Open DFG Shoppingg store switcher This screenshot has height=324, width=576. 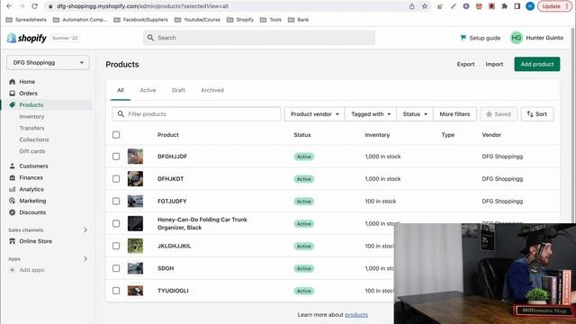[x=48, y=63]
